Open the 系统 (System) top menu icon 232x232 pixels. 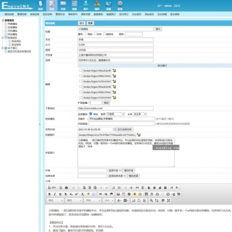pyautogui.click(x=40, y=5)
